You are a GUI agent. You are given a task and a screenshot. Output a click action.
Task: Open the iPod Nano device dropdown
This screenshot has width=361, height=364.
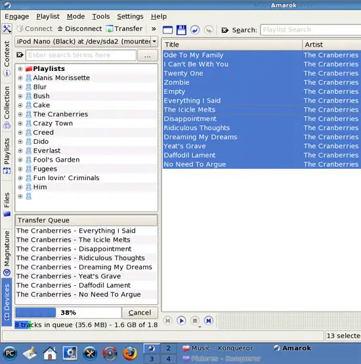coord(87,41)
